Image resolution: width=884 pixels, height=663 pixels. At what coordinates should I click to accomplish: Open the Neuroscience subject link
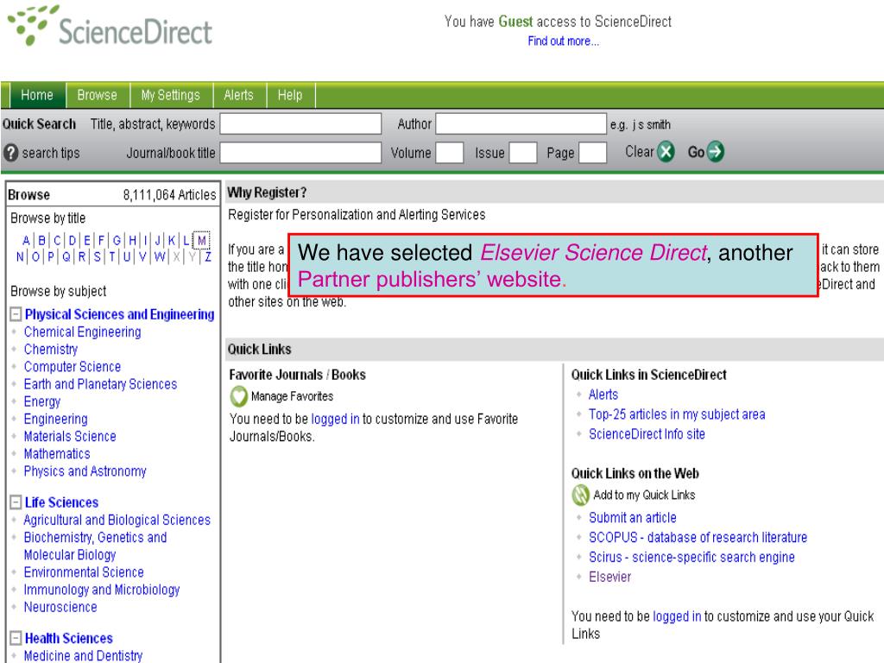(x=60, y=607)
